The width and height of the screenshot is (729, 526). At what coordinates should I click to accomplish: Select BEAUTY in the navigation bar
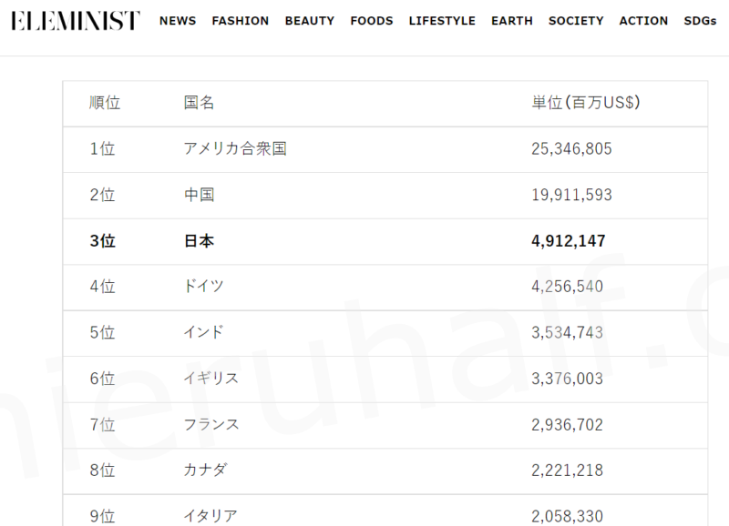[x=310, y=21]
